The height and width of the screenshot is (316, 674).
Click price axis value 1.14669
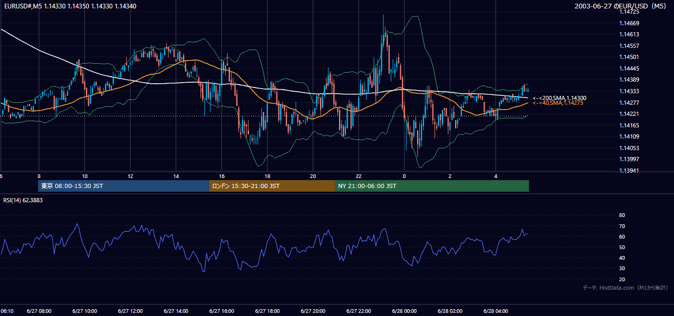coord(629,23)
